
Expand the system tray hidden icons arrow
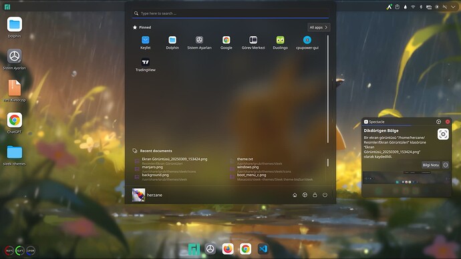(453, 7)
